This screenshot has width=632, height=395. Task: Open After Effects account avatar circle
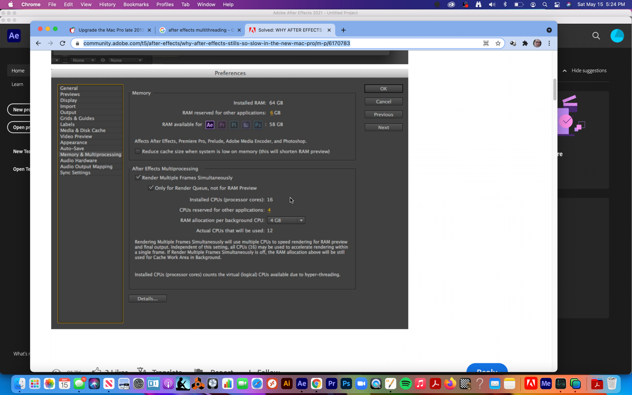[x=617, y=36]
